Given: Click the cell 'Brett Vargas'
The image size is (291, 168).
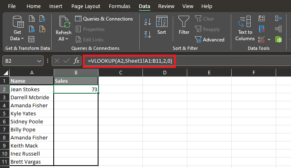Looking at the screenshot, I should pyautogui.click(x=31, y=162).
